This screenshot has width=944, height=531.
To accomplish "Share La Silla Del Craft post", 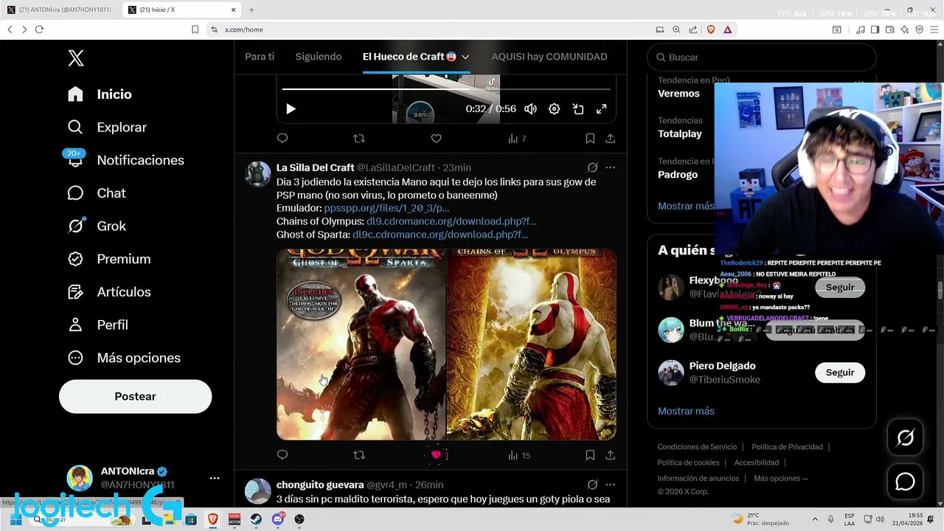I will click(611, 455).
